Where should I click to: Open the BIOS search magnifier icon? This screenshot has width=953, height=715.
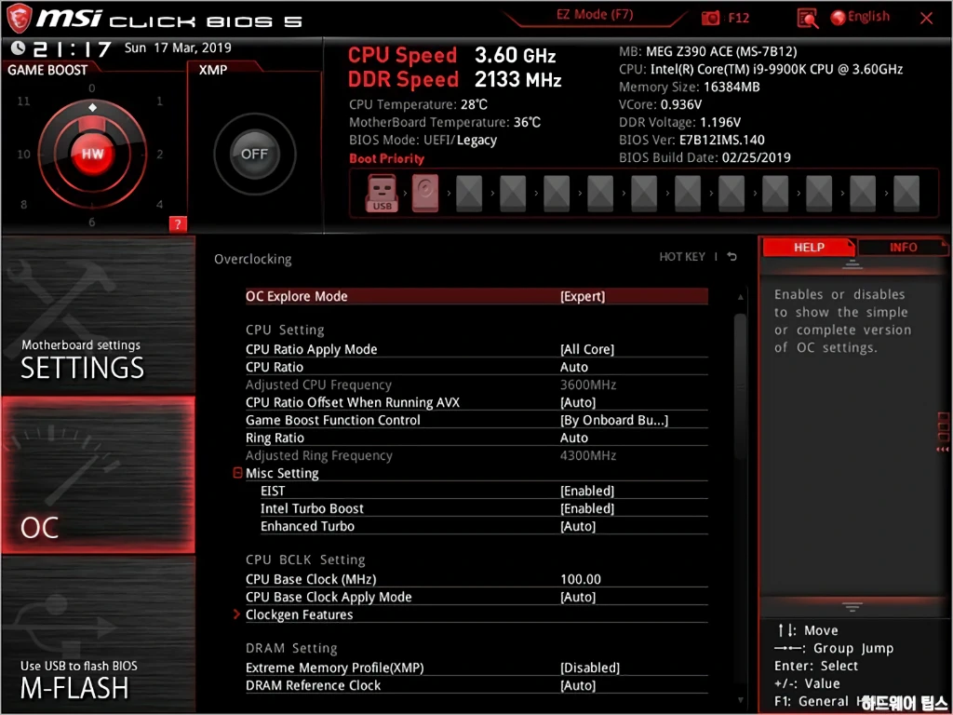click(808, 19)
